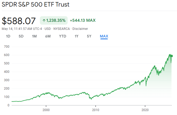
Task: Click the +544.13 MAX change label
Action: coord(83,20)
